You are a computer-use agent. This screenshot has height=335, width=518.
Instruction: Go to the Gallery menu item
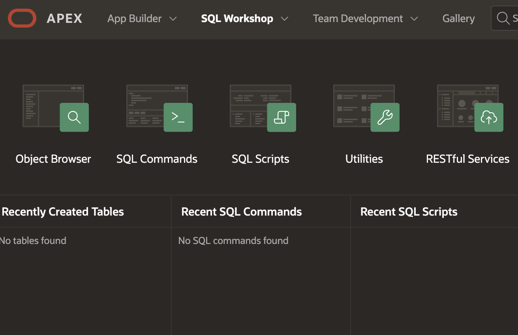click(x=458, y=19)
